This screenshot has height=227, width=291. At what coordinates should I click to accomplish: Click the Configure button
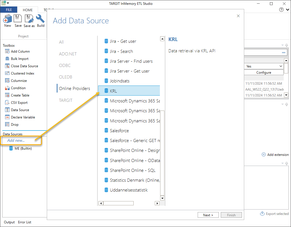click(264, 72)
